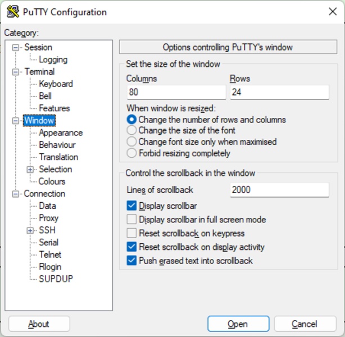Viewport: 345px width, 337px height.
Task: Collapse the Terminal category node
Action: (15, 72)
